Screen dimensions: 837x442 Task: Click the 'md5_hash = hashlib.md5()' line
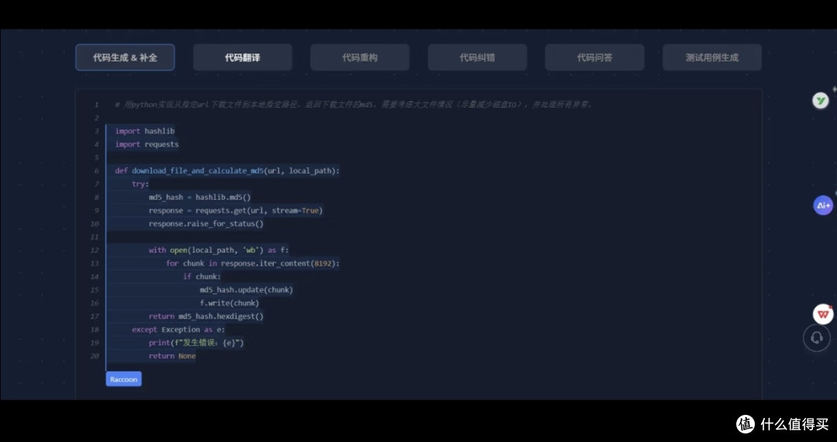click(x=200, y=198)
